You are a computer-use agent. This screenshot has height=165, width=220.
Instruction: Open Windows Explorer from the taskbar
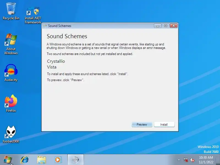[42, 160]
